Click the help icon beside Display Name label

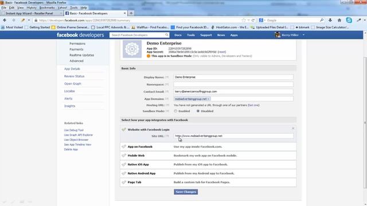click(x=167, y=77)
